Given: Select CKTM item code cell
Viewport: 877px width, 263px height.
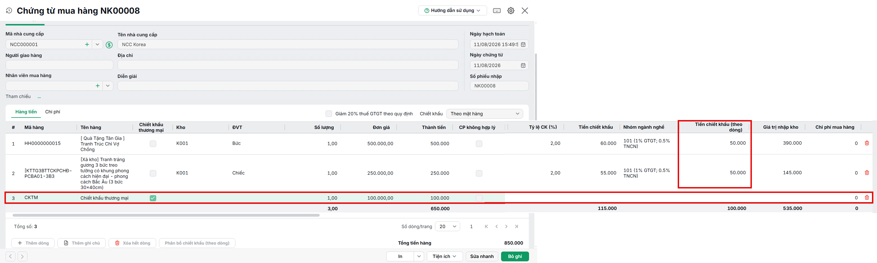Looking at the screenshot, I should click(x=31, y=197).
